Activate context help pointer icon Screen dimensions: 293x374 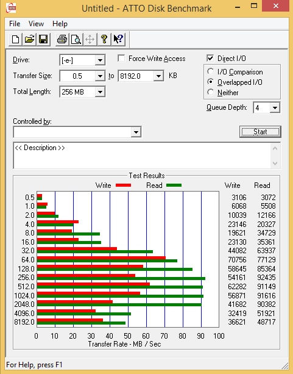[118, 39]
